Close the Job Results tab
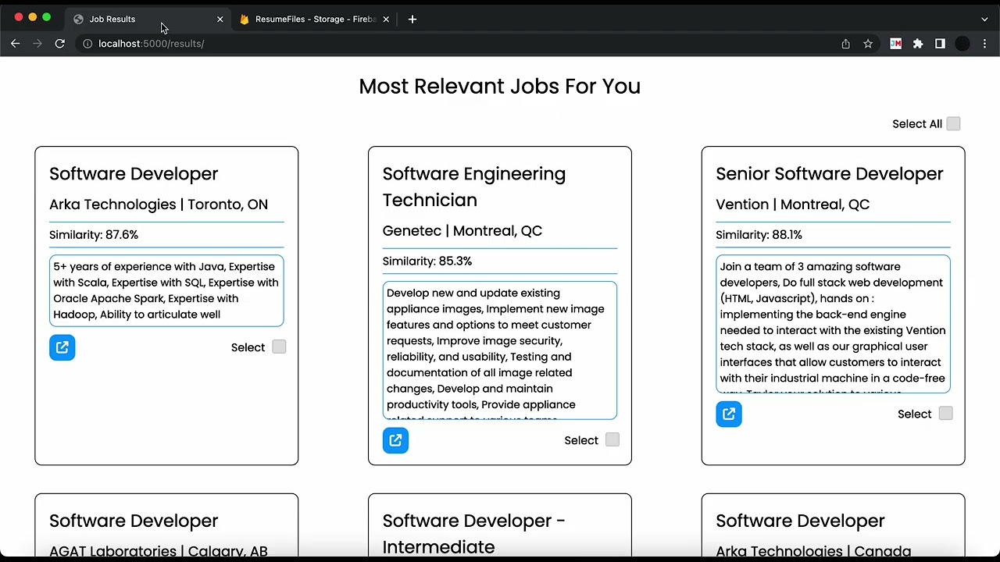The image size is (1000, 562). coord(220,19)
